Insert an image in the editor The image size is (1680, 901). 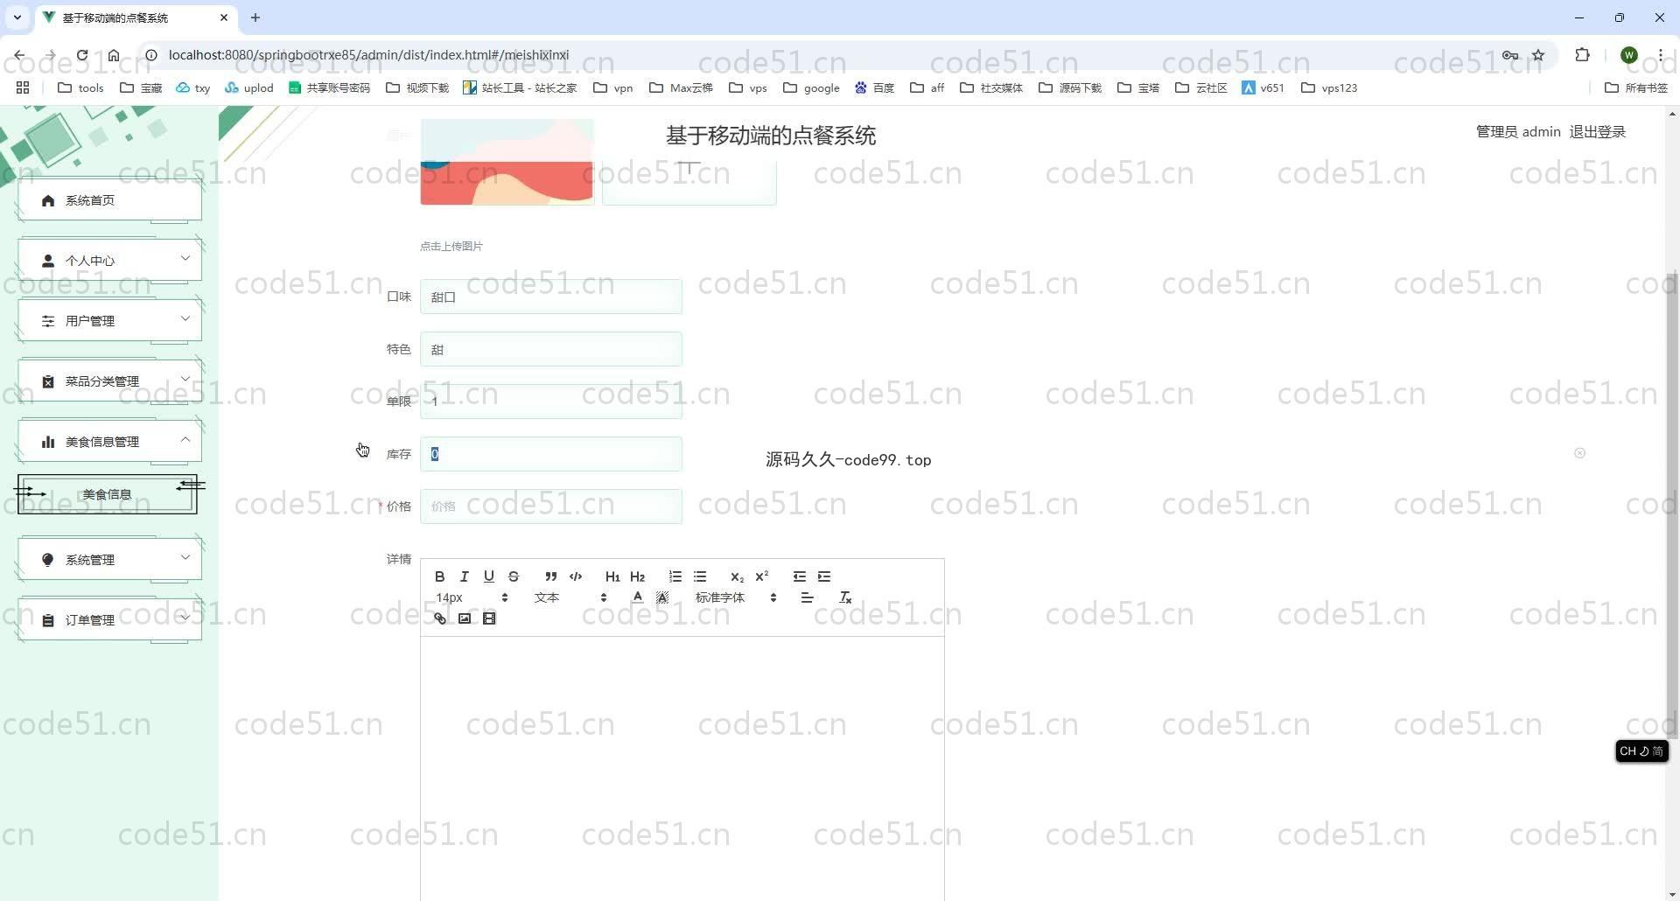pos(465,618)
